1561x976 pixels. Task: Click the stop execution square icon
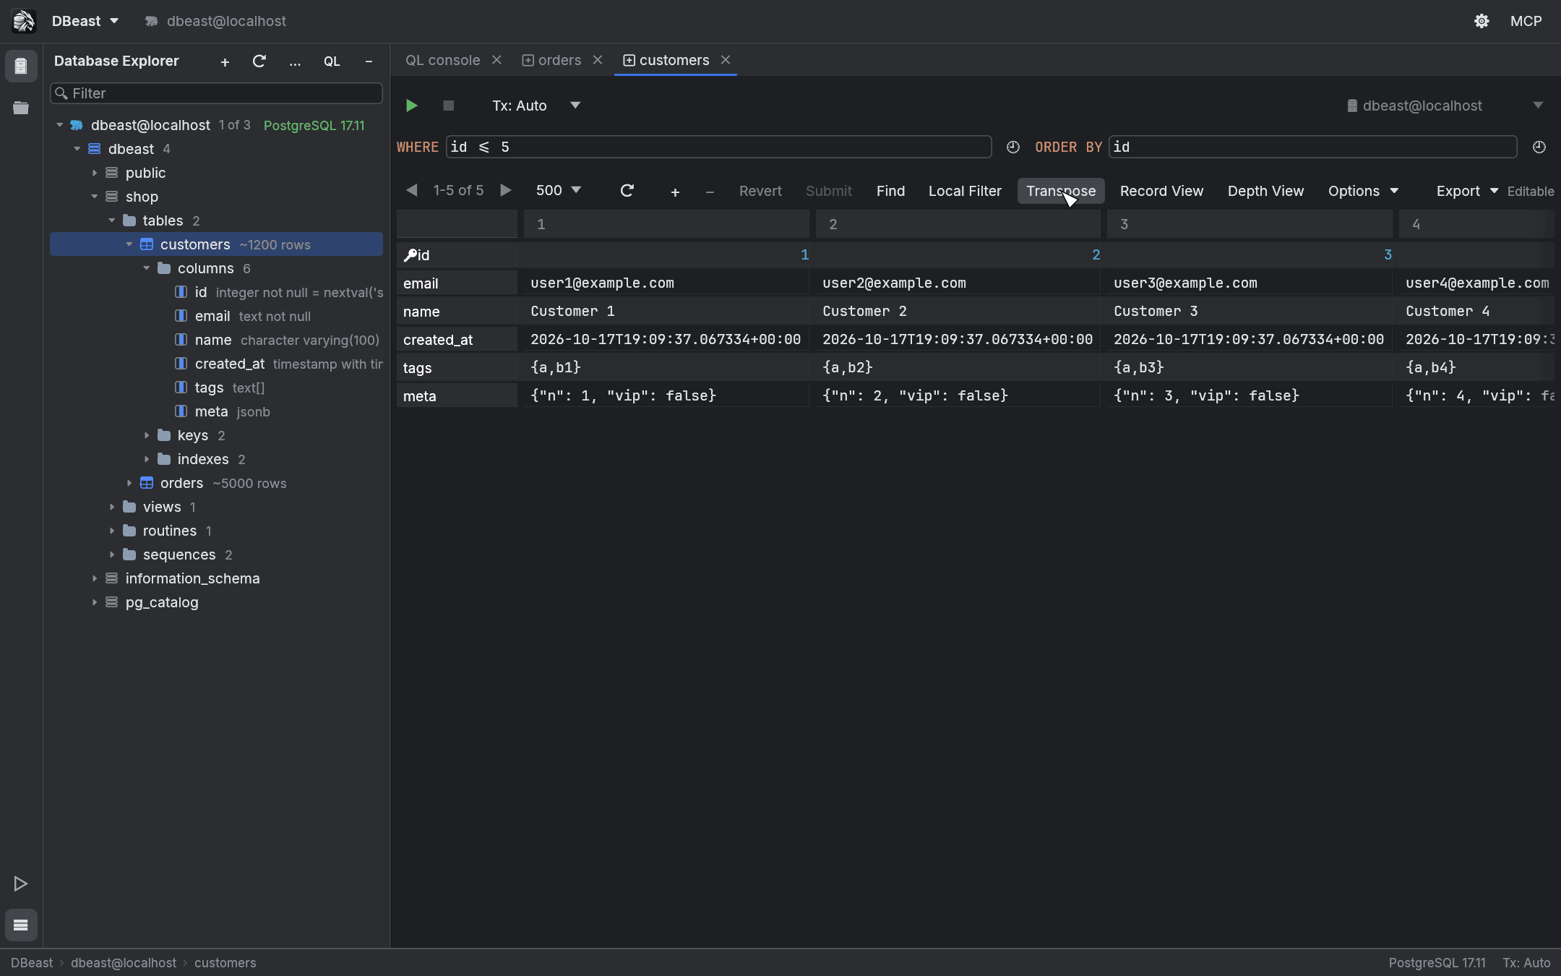448,106
